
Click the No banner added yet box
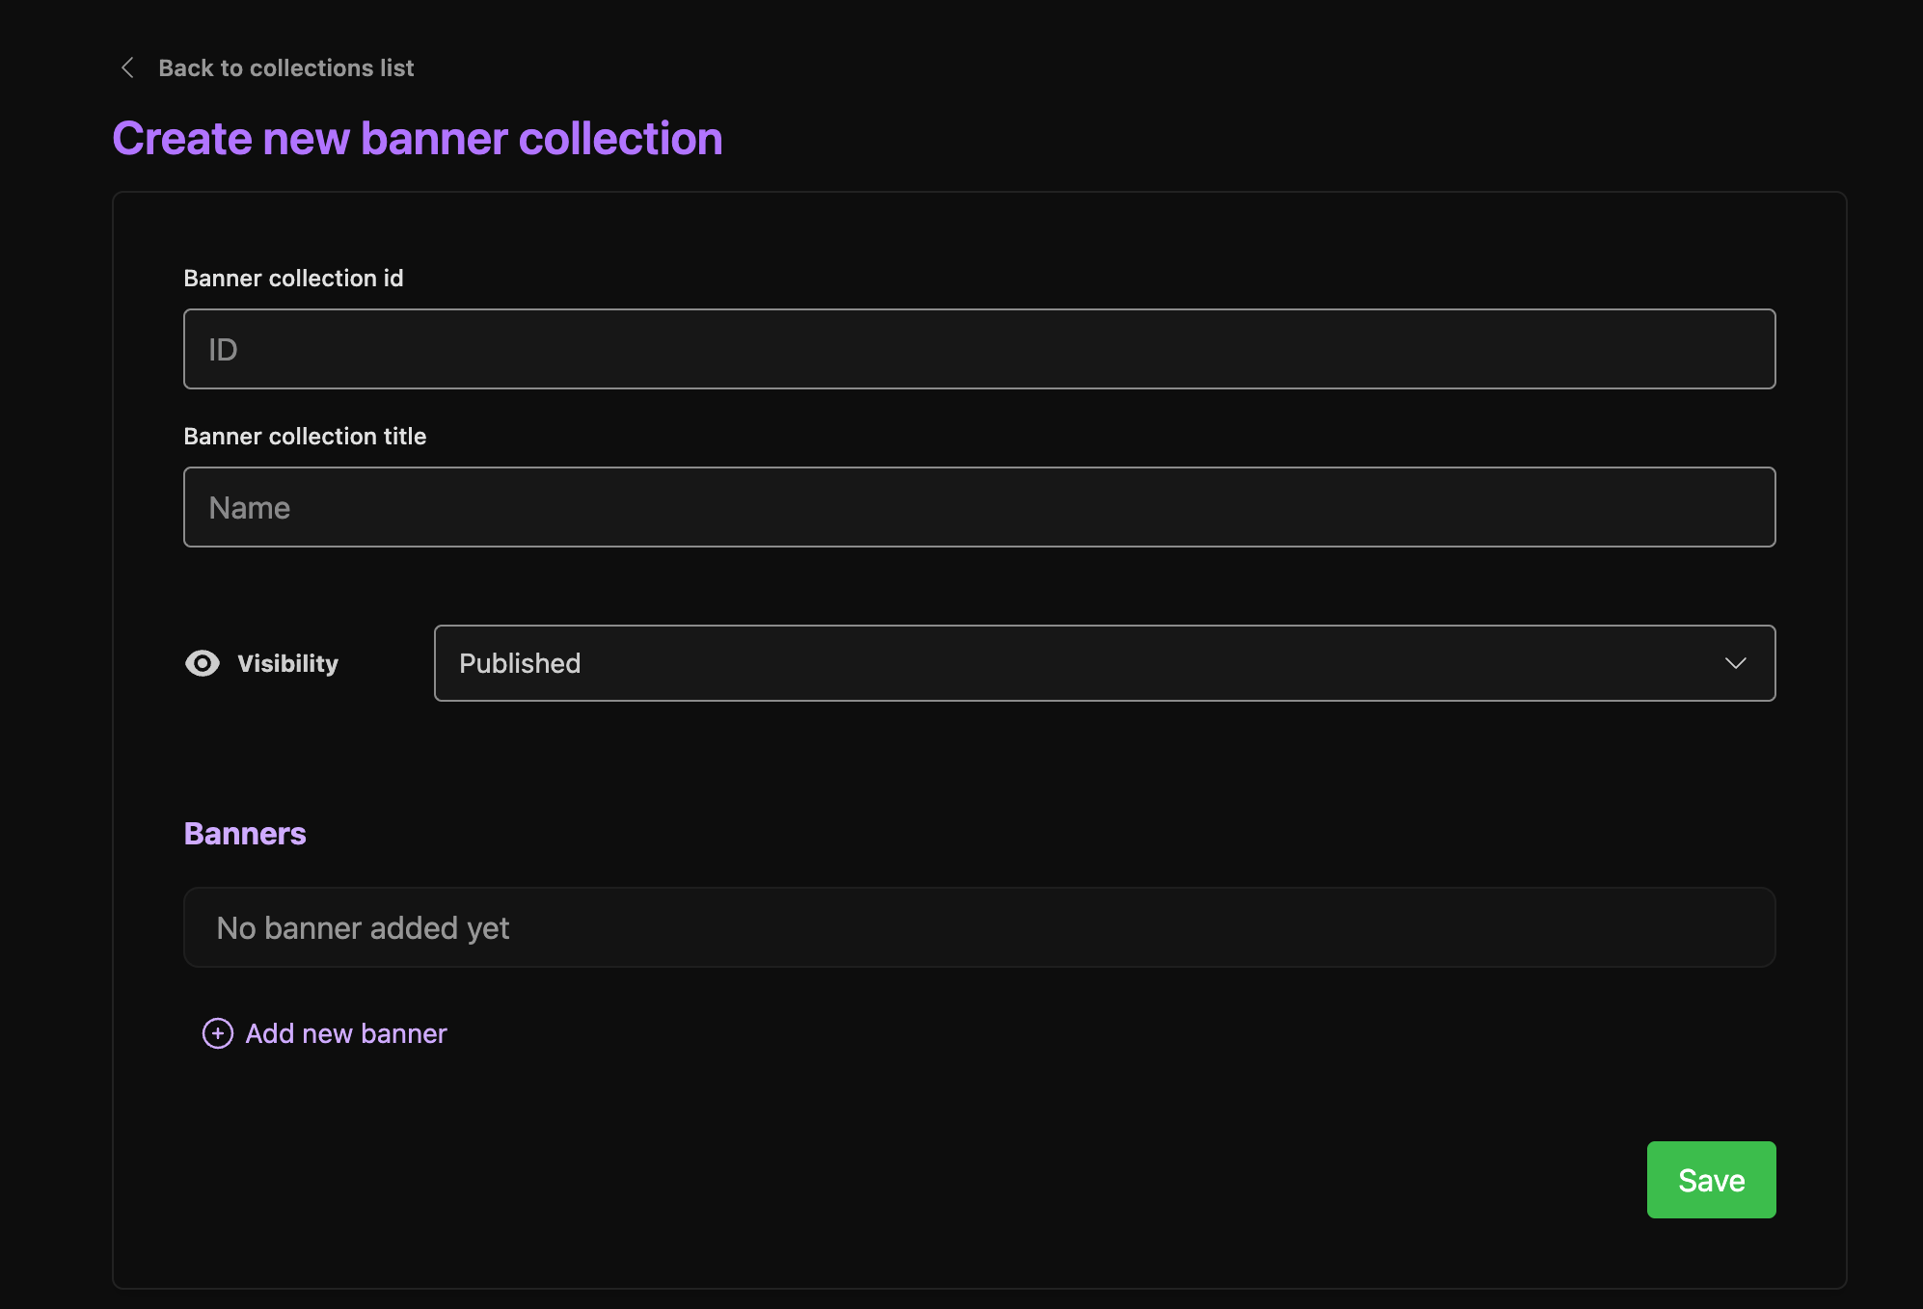click(979, 927)
